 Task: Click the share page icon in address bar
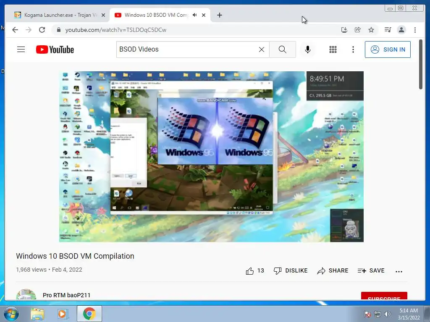(358, 30)
